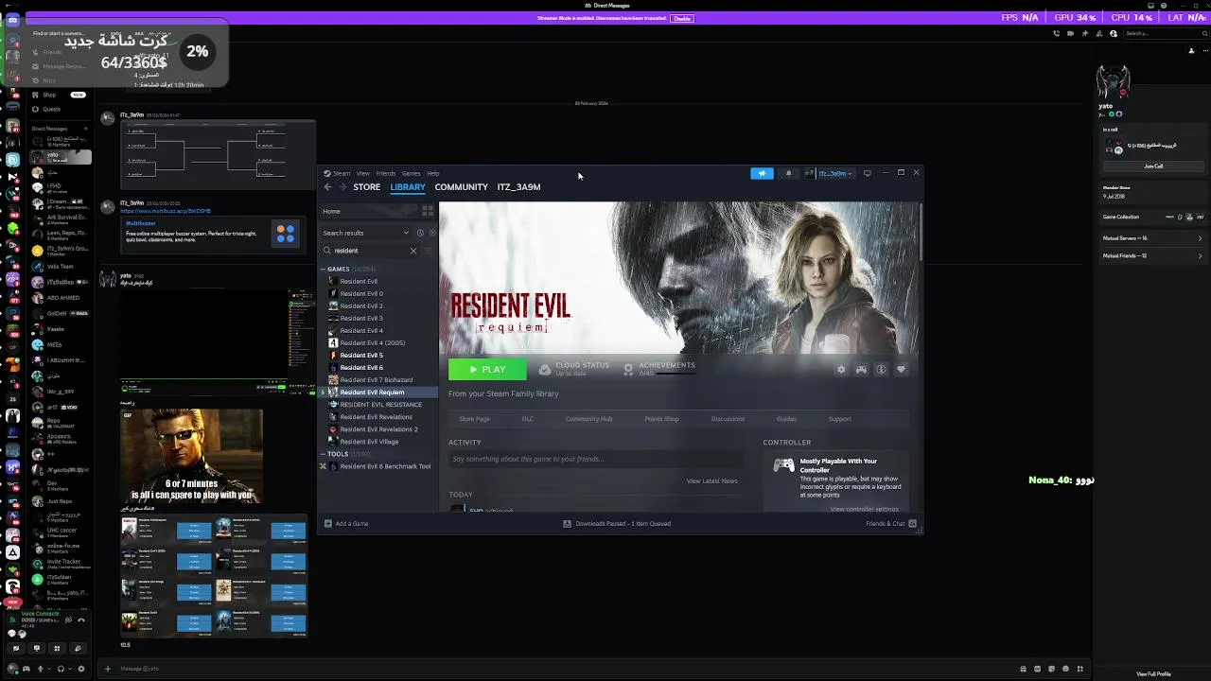Expand Mutual Friends in Discord profile

click(1152, 255)
